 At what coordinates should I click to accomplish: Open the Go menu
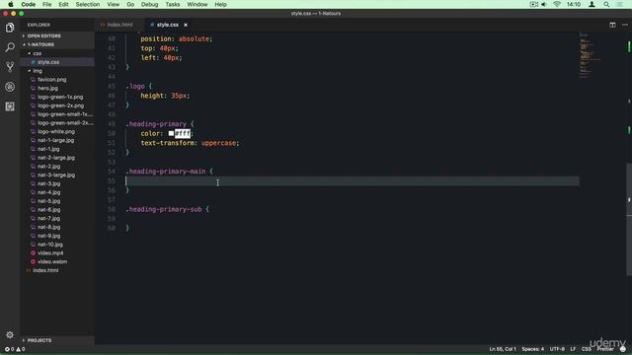pyautogui.click(x=130, y=4)
